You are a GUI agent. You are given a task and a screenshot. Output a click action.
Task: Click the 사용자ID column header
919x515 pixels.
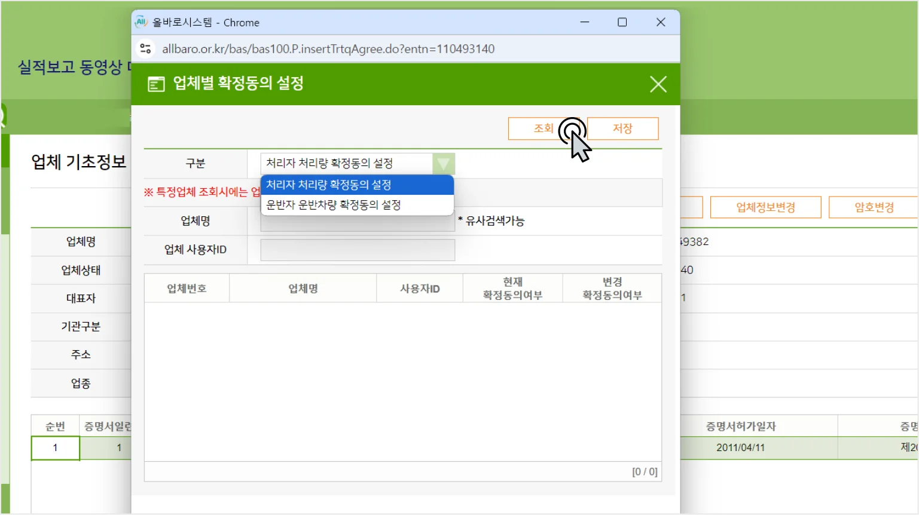(420, 289)
